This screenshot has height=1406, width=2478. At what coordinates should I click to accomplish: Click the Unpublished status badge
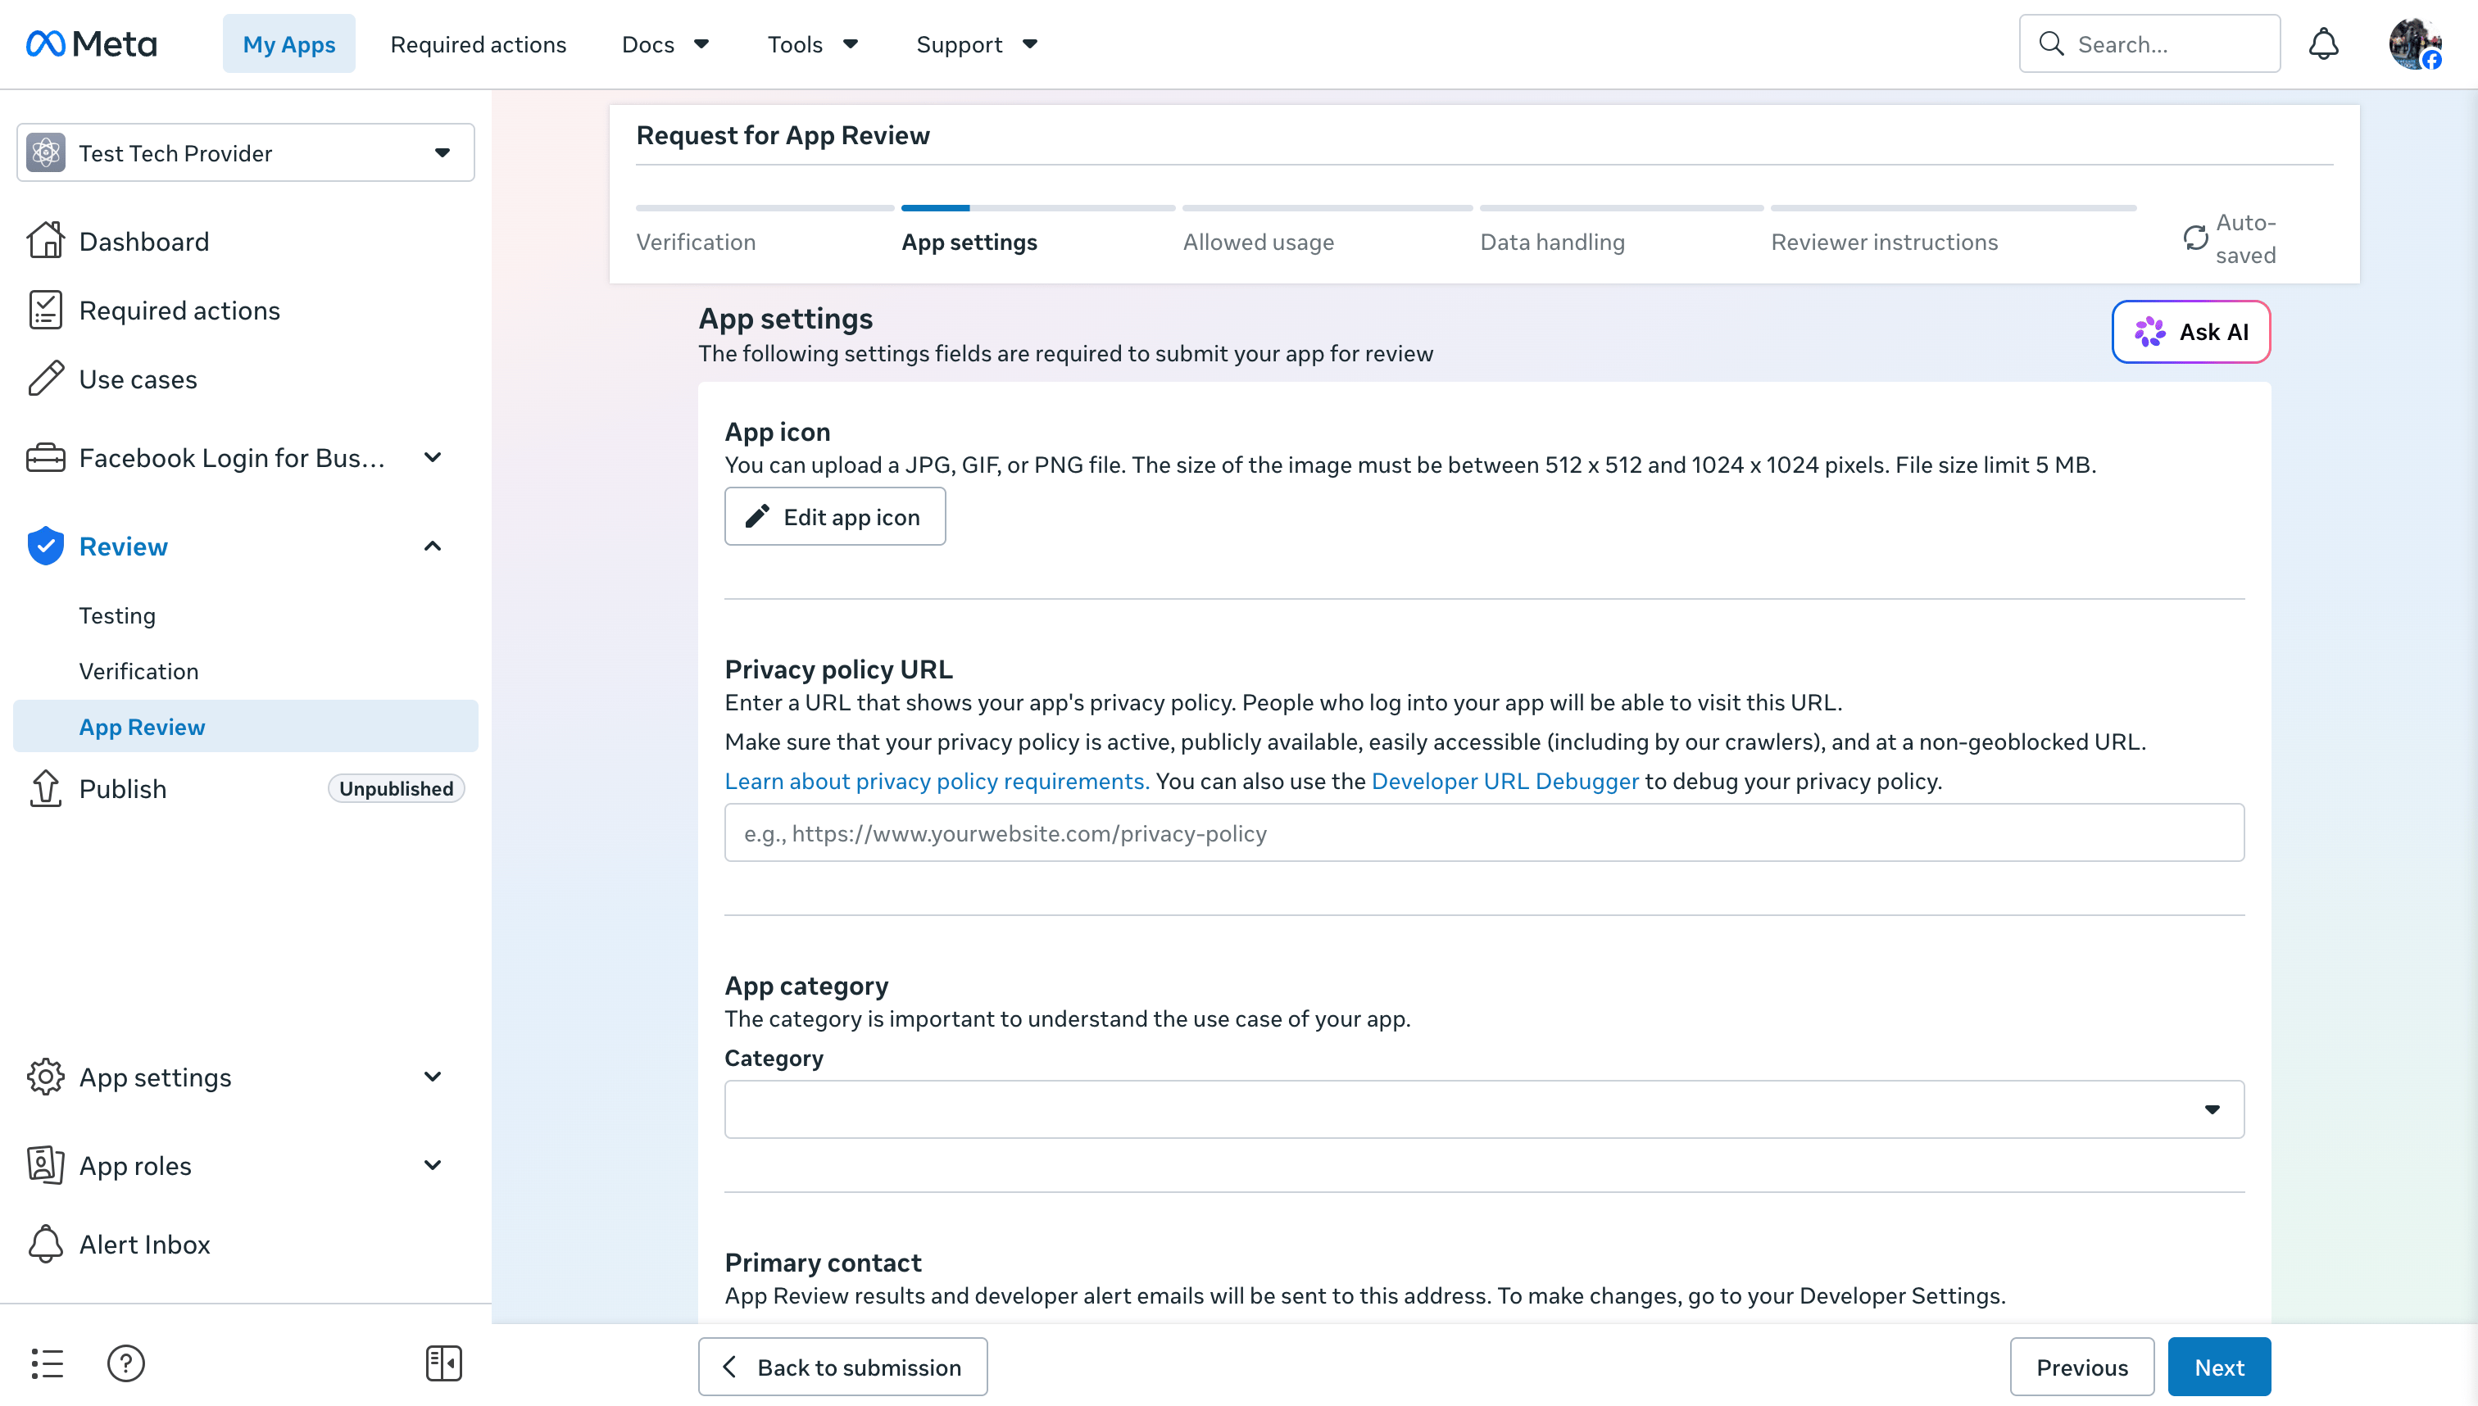pyautogui.click(x=396, y=788)
